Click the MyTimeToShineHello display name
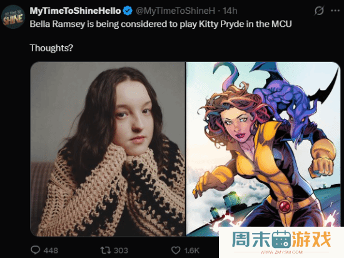 click(75, 11)
